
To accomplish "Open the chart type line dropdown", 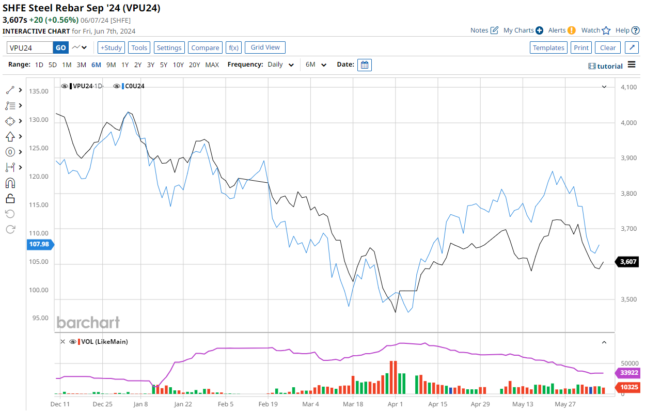I will (80, 47).
